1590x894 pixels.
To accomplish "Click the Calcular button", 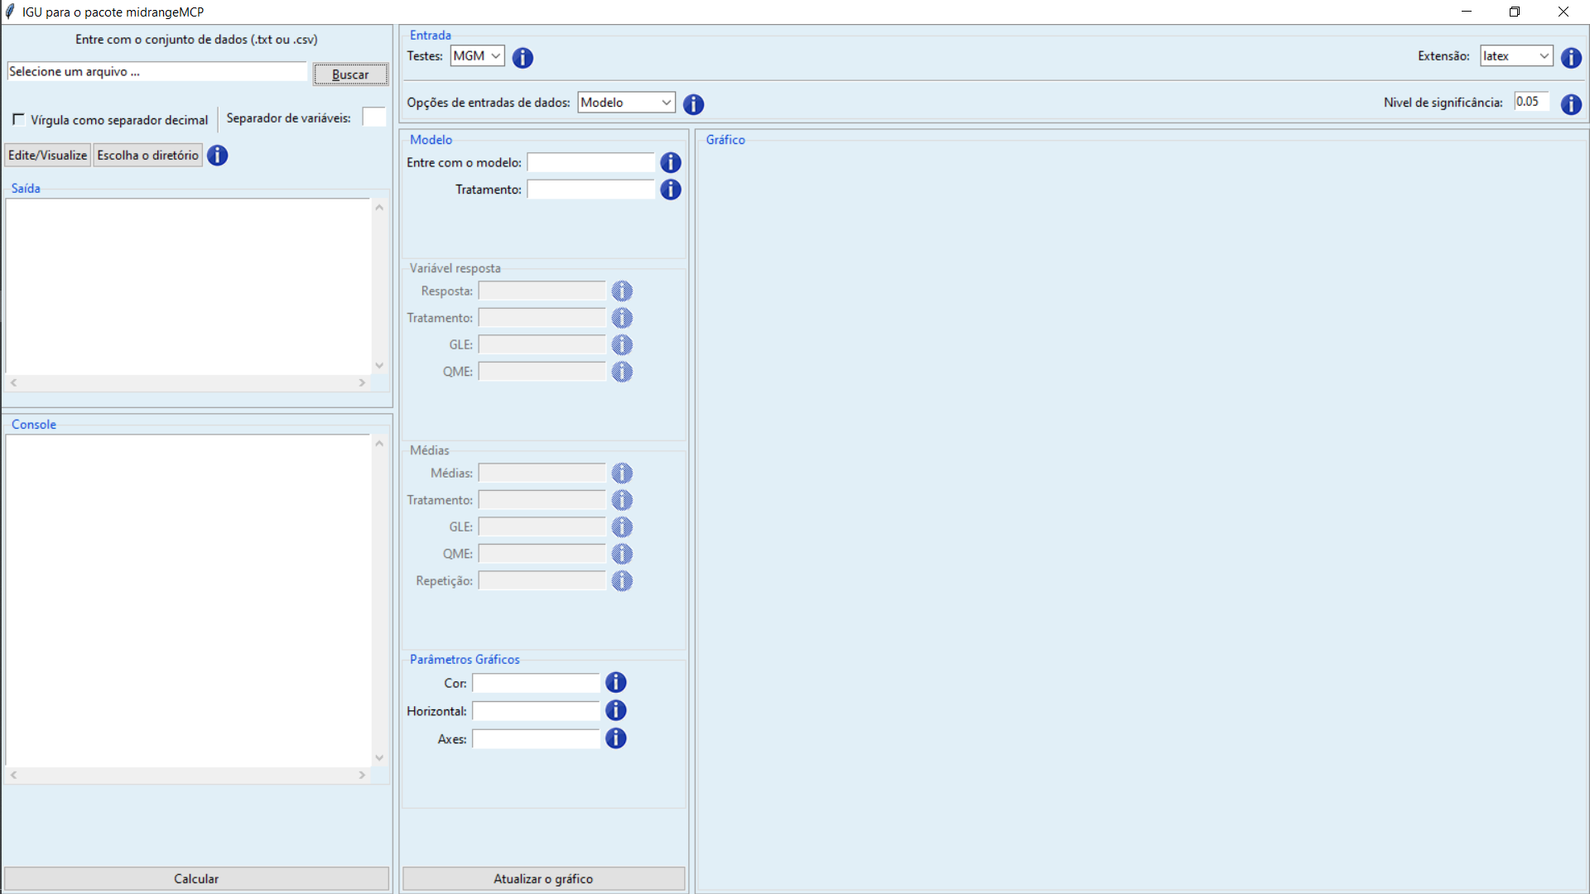I will coord(196,878).
